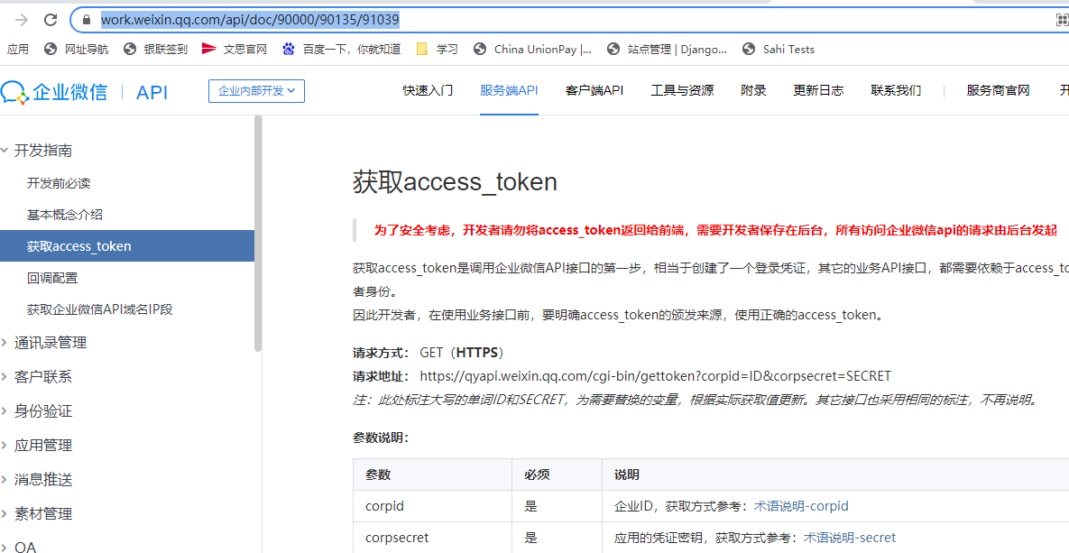The image size is (1069, 553).
Task: Switch to 客户端API tab
Action: [594, 90]
